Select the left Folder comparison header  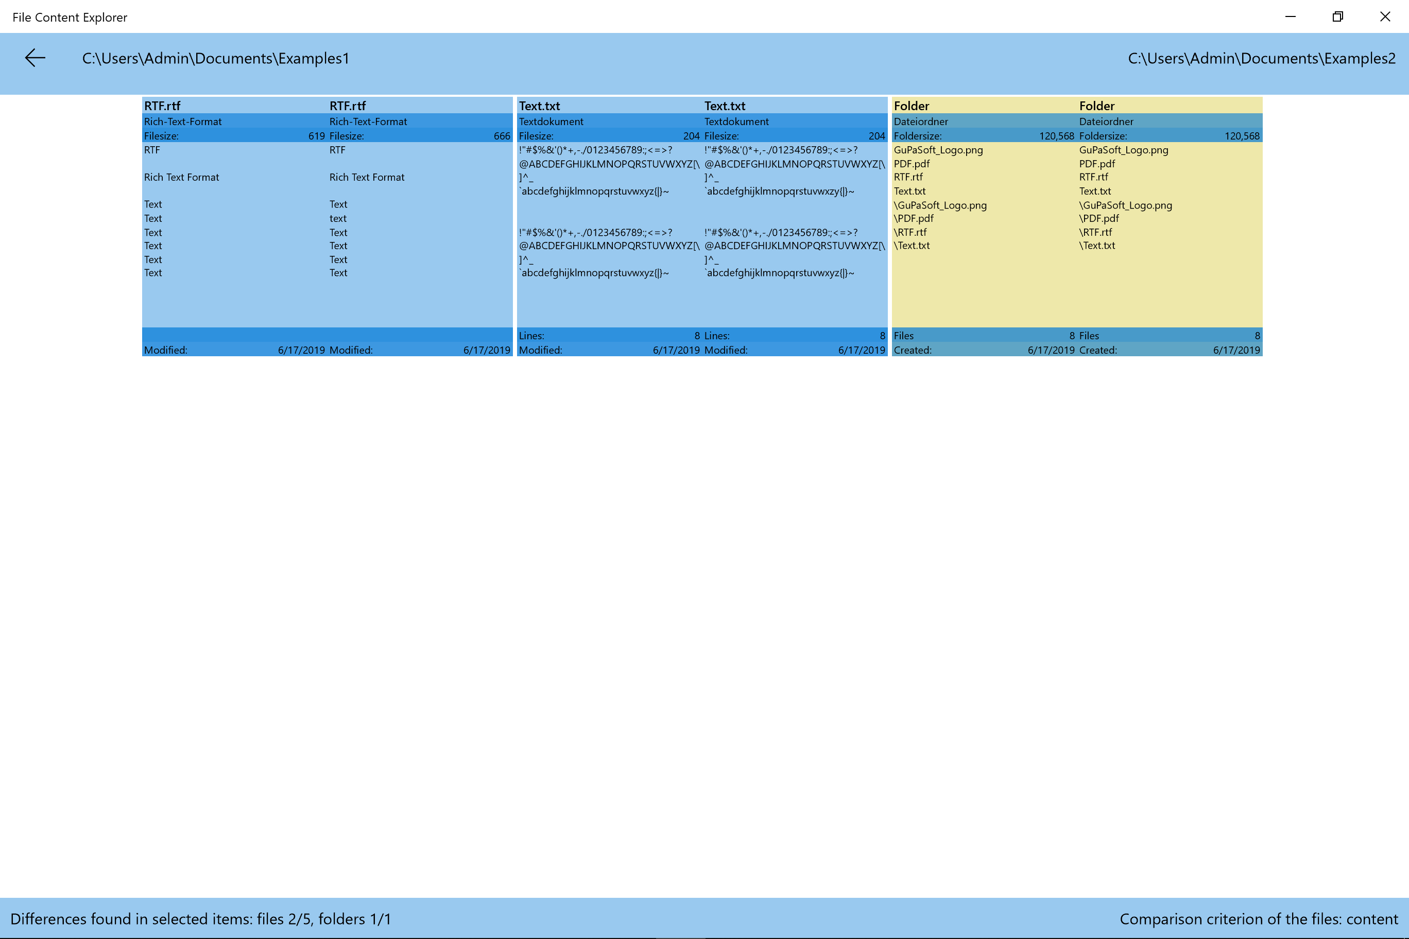click(x=911, y=106)
